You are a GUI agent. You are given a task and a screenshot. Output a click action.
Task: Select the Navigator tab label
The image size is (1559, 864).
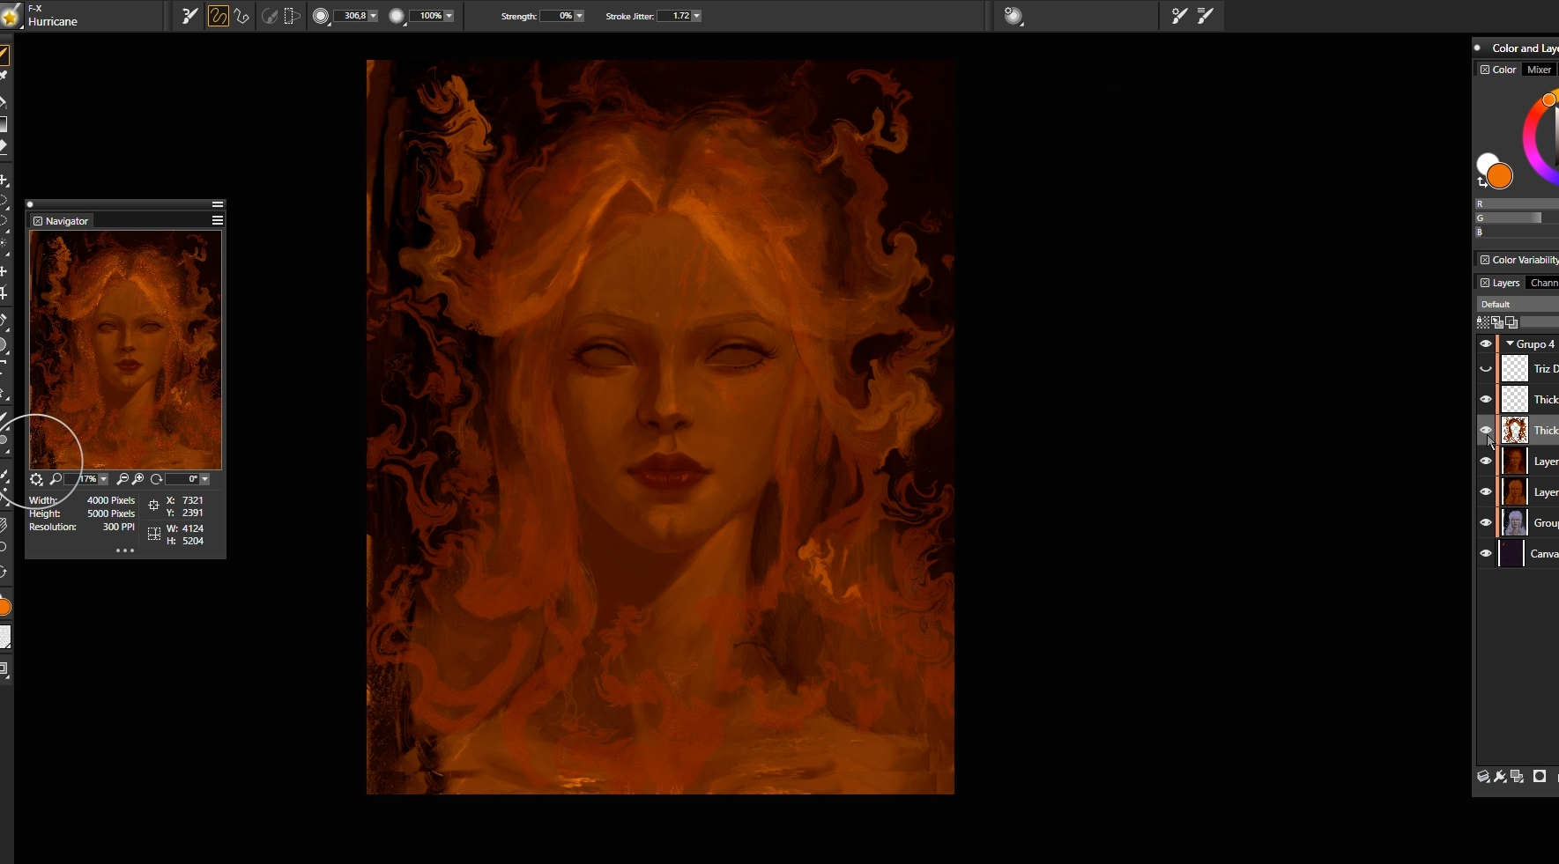coord(67,221)
